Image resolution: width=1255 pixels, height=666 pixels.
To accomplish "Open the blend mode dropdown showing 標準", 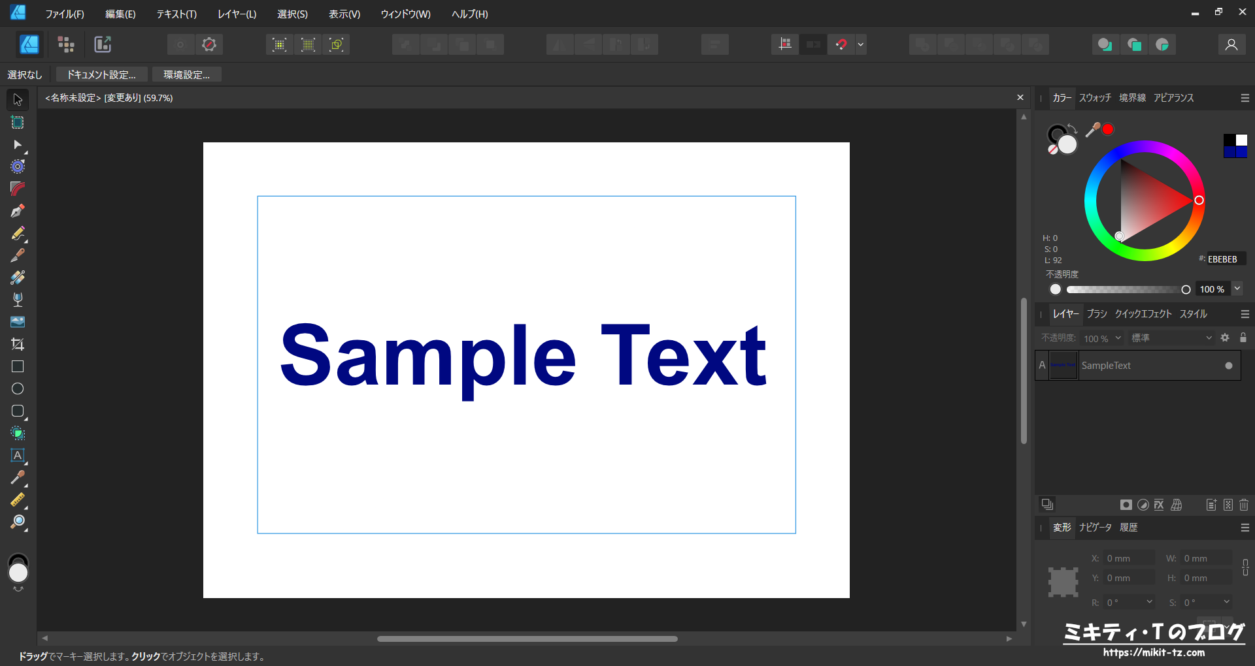I will (x=1170, y=338).
